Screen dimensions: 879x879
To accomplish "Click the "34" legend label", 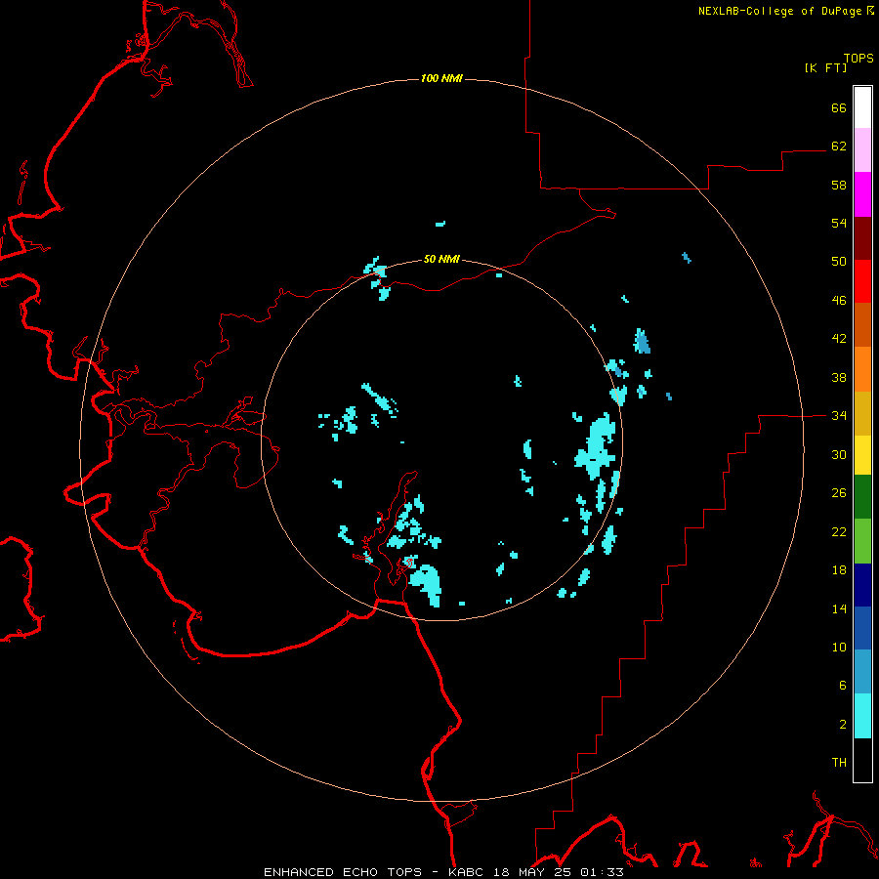I will coord(839,416).
